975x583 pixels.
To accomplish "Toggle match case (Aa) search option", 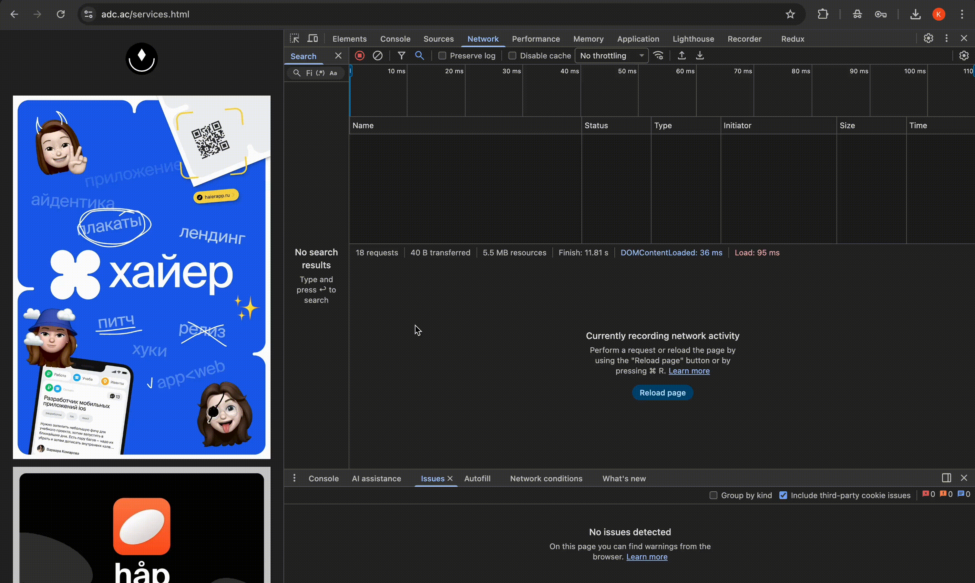I will (x=333, y=73).
